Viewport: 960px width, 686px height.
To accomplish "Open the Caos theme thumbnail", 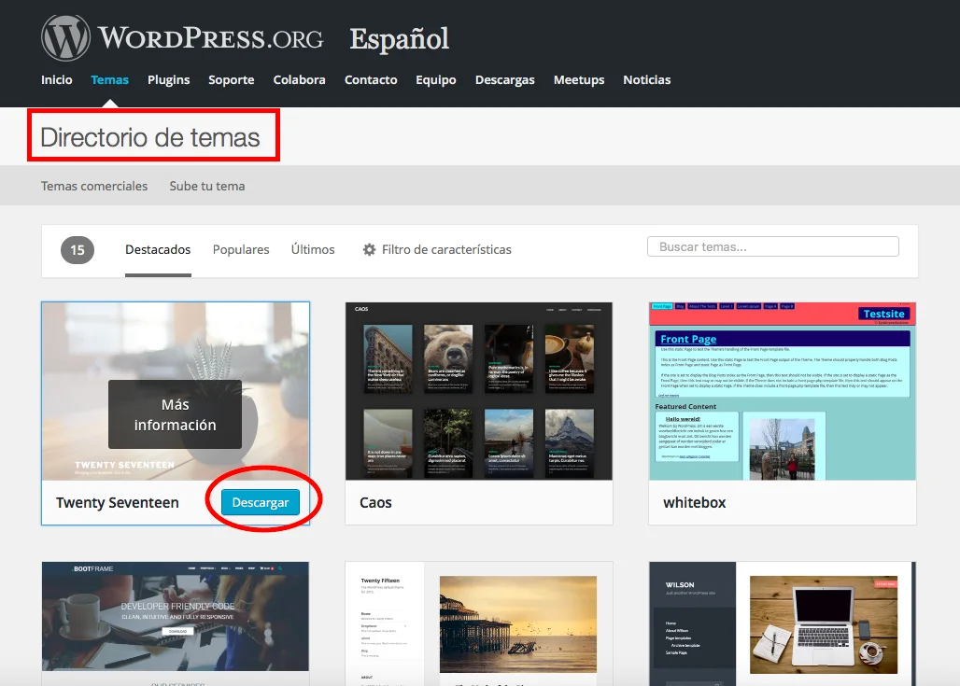I will tap(478, 391).
